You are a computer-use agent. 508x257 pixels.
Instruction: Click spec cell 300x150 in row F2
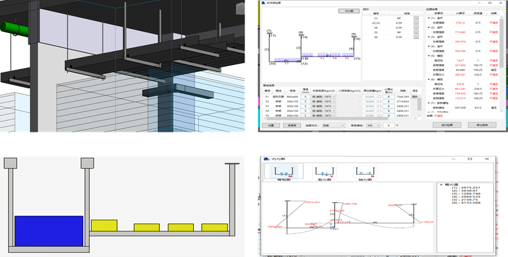coord(293,102)
